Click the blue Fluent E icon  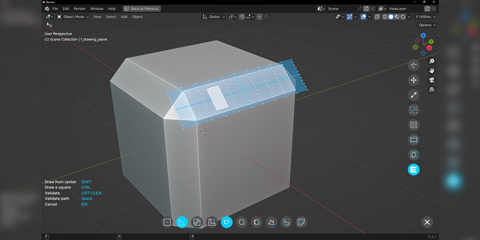414,170
